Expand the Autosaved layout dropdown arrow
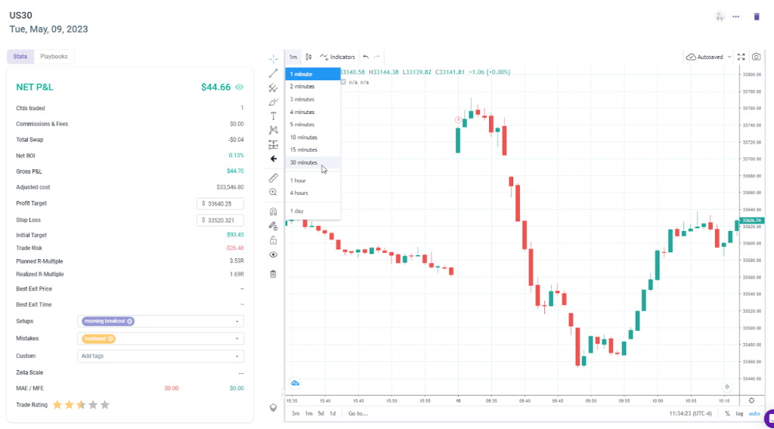774x429 pixels. (729, 57)
